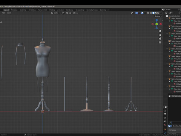
Task: Open the View Layer properties icon
Action: [x=165, y=117]
